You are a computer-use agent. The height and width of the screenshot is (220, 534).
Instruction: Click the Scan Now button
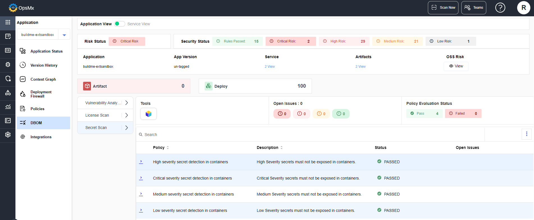tap(443, 8)
